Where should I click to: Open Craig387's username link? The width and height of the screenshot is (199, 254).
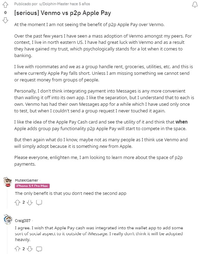point(23,221)
